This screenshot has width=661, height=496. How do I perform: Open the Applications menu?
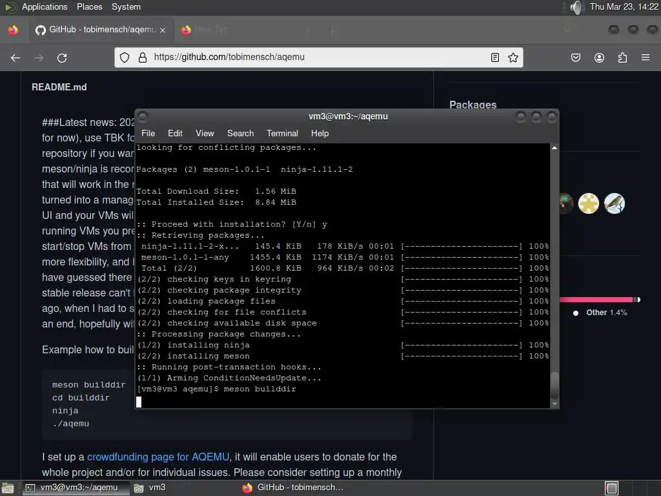click(45, 6)
